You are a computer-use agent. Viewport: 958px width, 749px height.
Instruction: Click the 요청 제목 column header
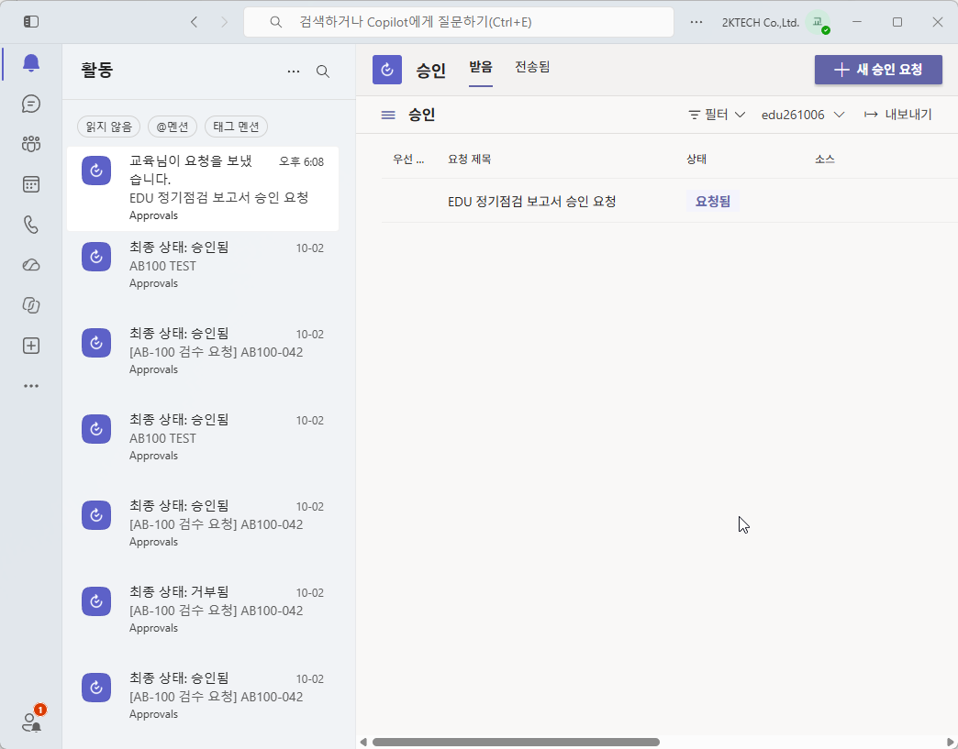[469, 160]
